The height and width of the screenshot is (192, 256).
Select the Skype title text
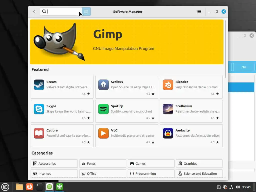51,106
